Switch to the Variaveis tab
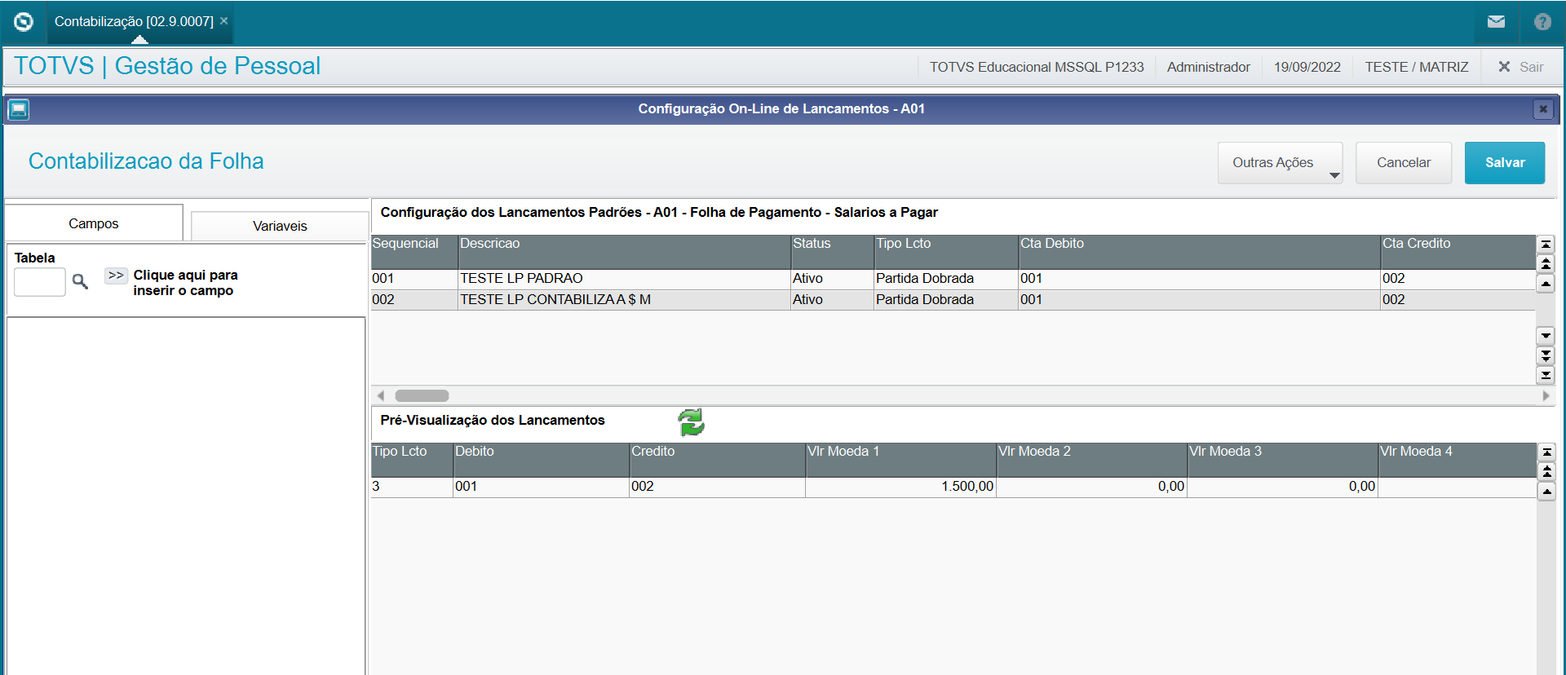Screen dimensions: 1566x675 point(280,227)
